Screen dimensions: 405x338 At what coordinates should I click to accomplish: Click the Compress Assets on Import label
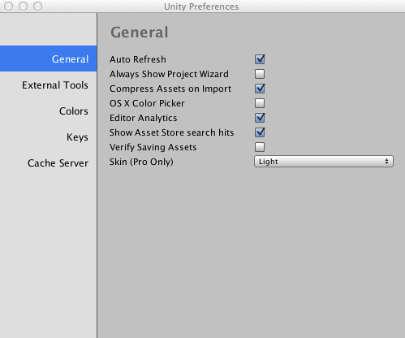pyautogui.click(x=170, y=89)
